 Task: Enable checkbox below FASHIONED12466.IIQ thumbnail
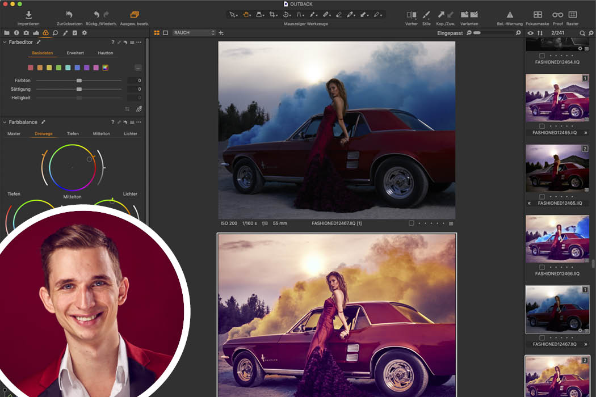point(542,267)
